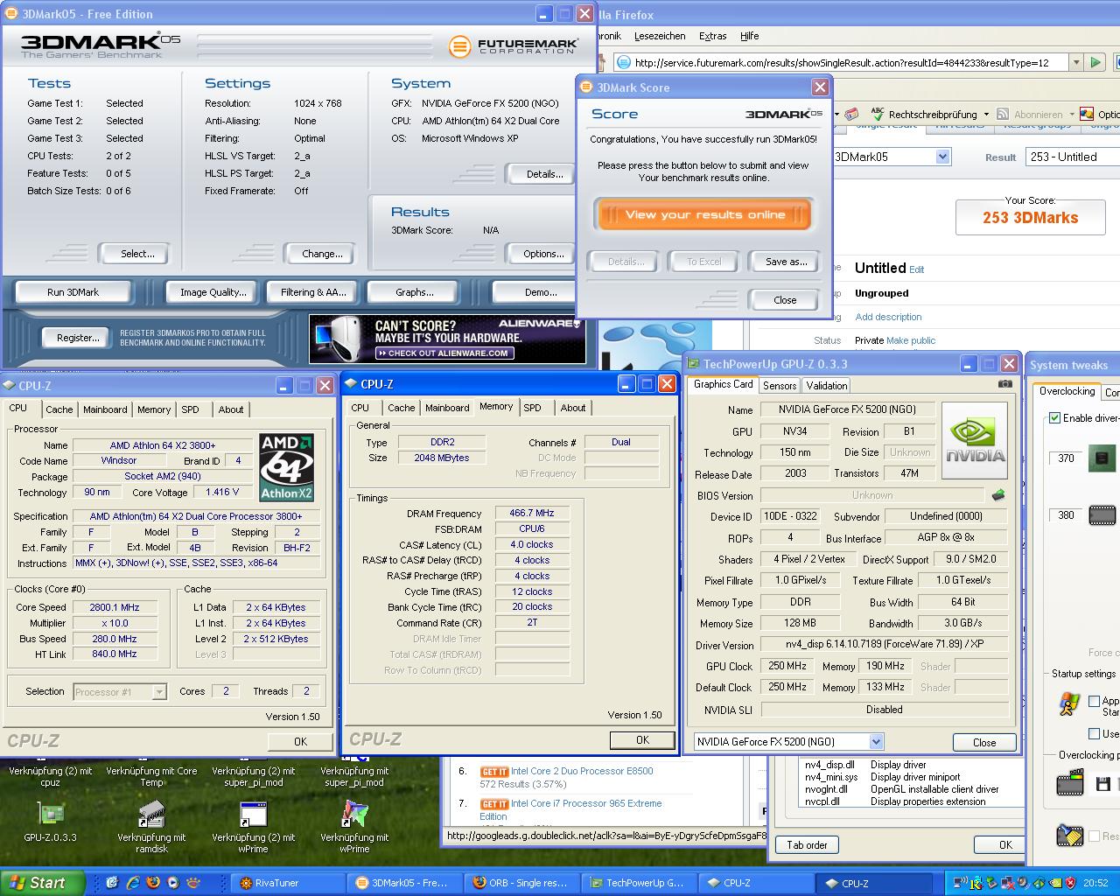Click Image Quality... button in 3DMark05
The image size is (1120, 896).
[x=213, y=292]
